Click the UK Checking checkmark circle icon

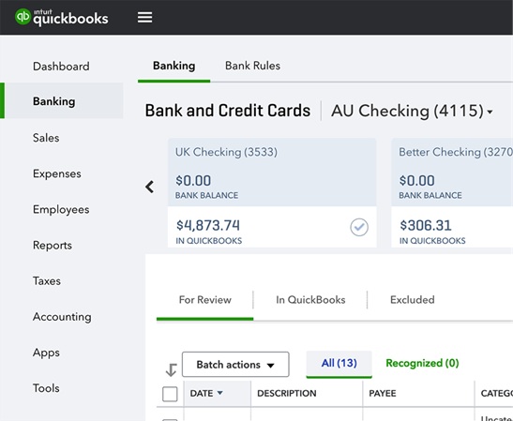click(x=359, y=227)
